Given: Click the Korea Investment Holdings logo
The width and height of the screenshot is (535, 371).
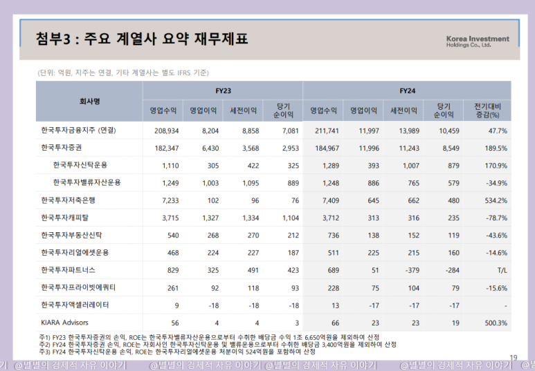Looking at the screenshot, I should click(478, 41).
